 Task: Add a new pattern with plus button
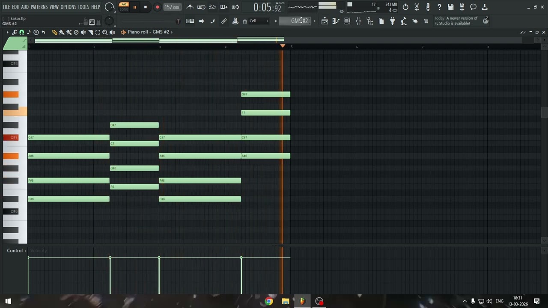point(314,21)
